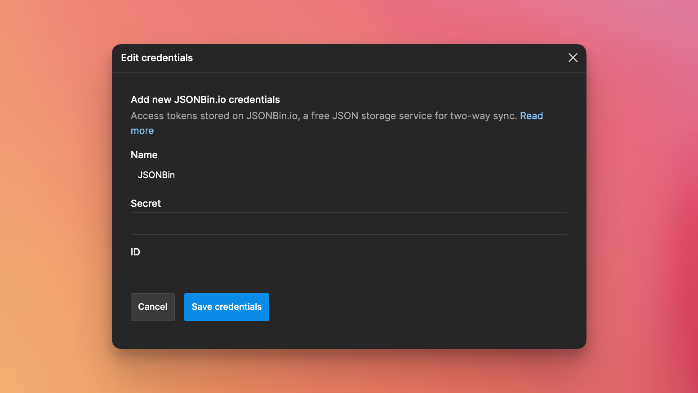Click the 'ID' field label
This screenshot has width=698, height=393.
pos(135,252)
